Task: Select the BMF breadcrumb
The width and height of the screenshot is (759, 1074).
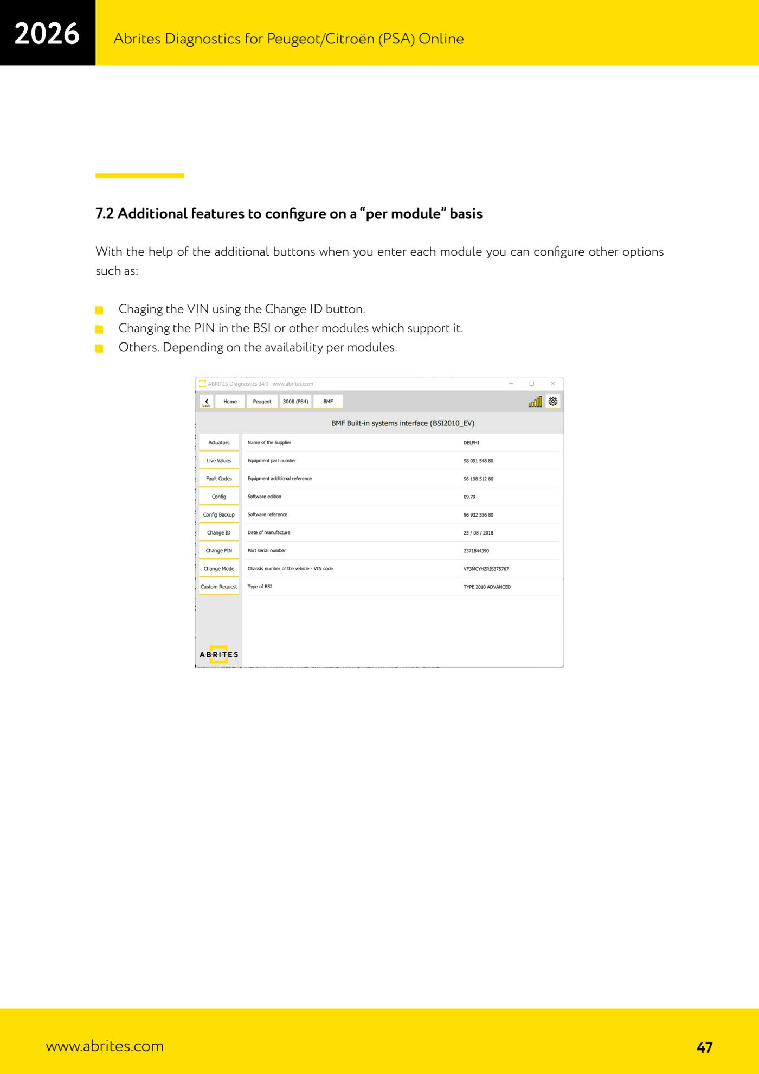Action: tap(328, 402)
